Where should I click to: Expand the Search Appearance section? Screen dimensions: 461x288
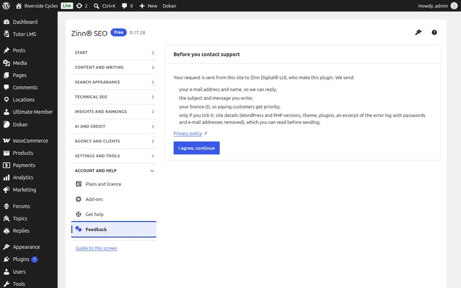(114, 82)
